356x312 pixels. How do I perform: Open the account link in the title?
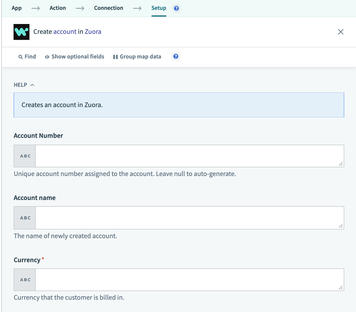point(65,32)
